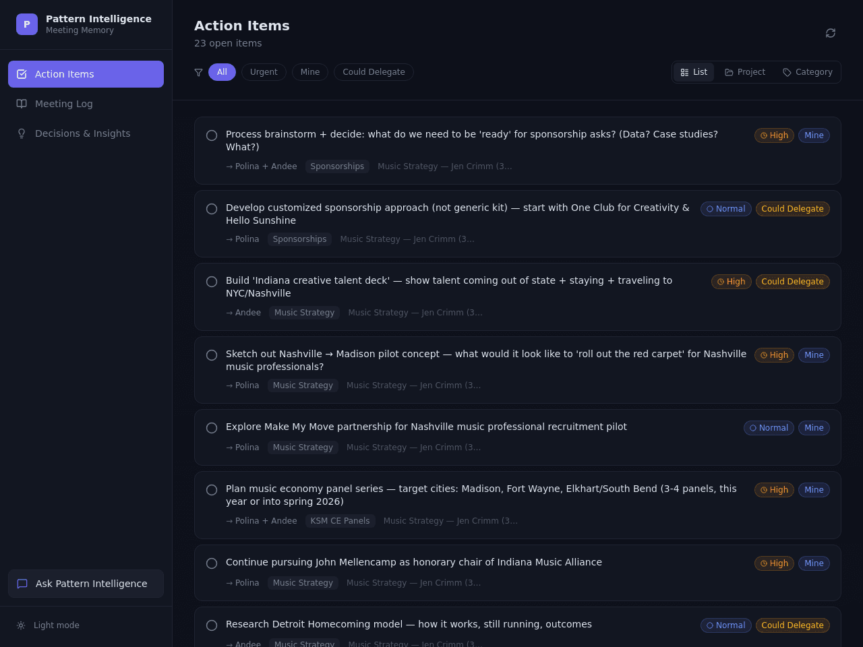Click Music Strategy tag under 'John Mellencamp' item
863x647 pixels.
point(303,583)
